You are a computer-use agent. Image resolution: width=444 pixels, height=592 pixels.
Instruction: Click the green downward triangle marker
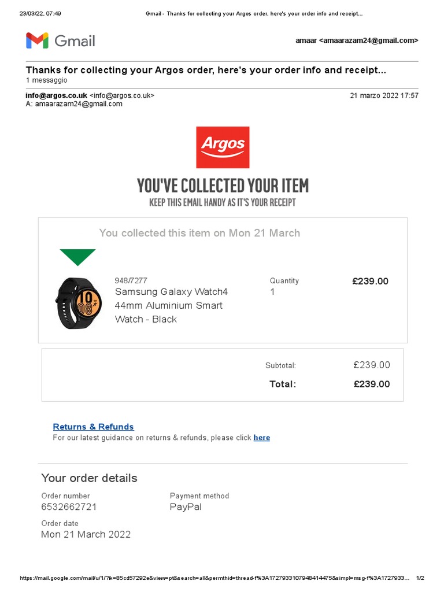(x=77, y=257)
